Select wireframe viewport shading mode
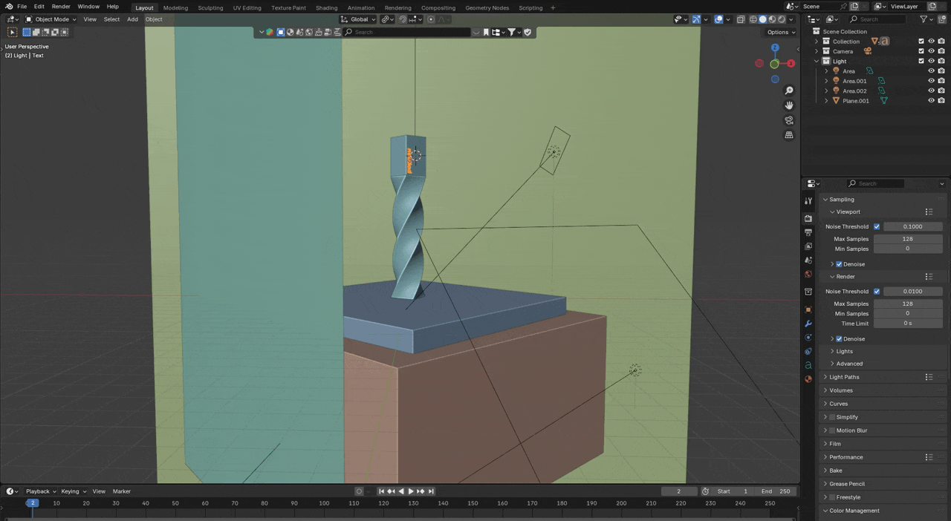Image resolution: width=951 pixels, height=521 pixels. 753,19
